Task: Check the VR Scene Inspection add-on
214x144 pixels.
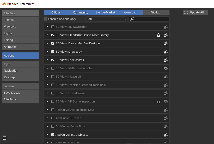Action: [53, 101]
